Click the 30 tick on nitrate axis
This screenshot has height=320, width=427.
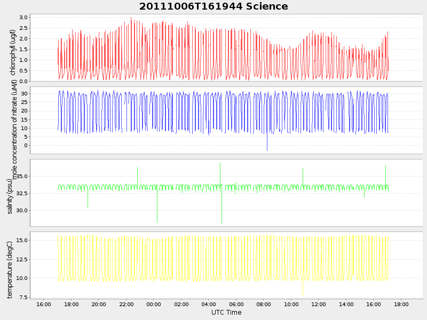25,94
